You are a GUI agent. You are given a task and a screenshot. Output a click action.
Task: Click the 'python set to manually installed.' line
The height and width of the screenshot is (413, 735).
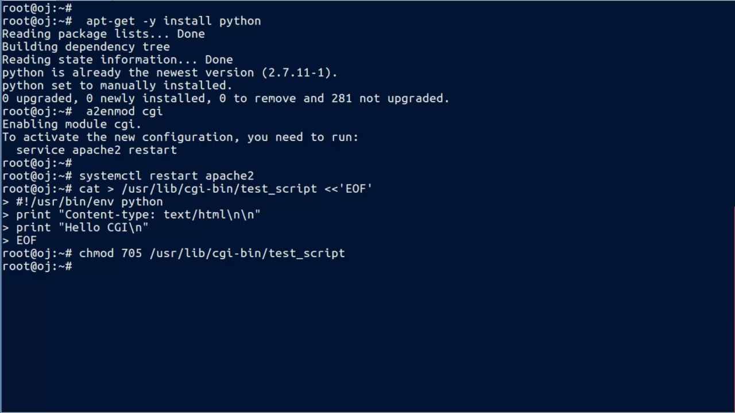[x=117, y=85]
